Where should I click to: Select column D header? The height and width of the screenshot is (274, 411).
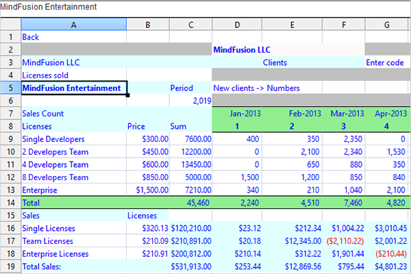coord(237,25)
